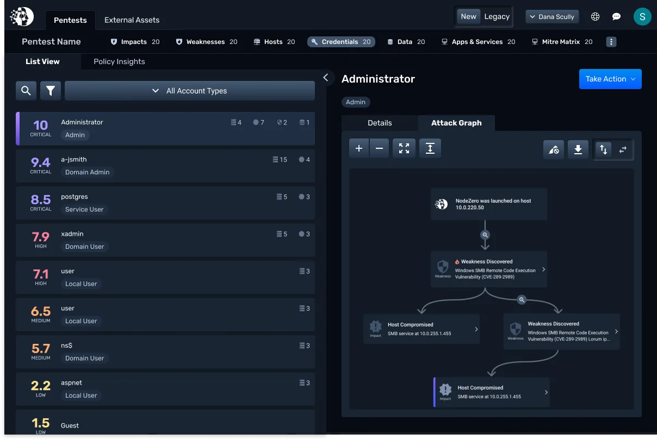Select the postgres credential row

[165, 203]
